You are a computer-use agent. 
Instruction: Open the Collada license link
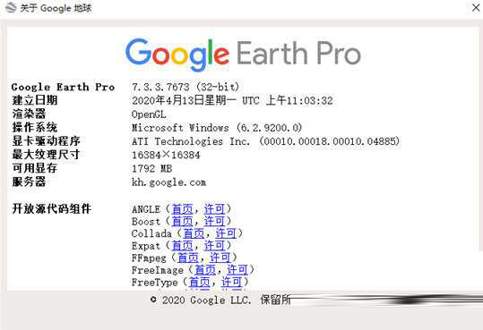[x=226, y=233]
